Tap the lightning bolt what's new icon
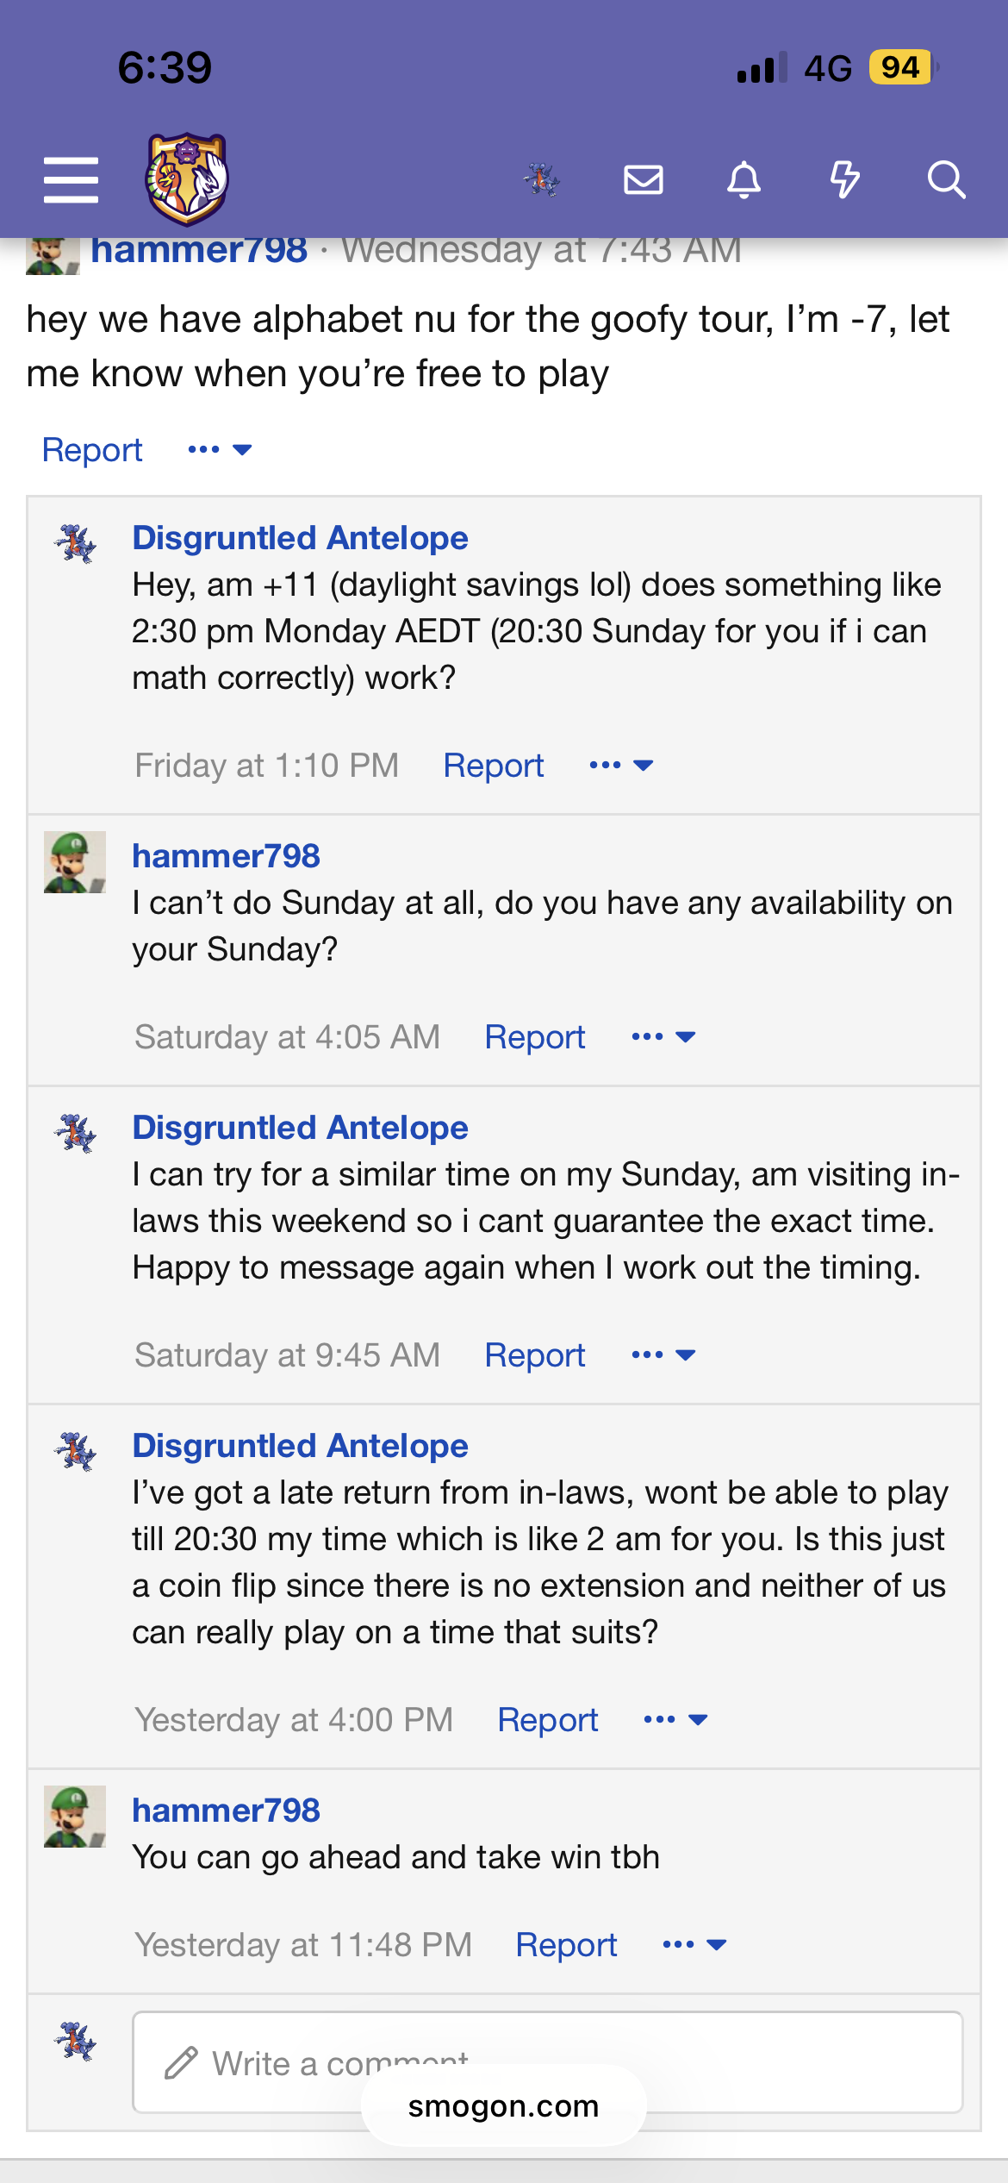1008x2183 pixels. (x=844, y=180)
